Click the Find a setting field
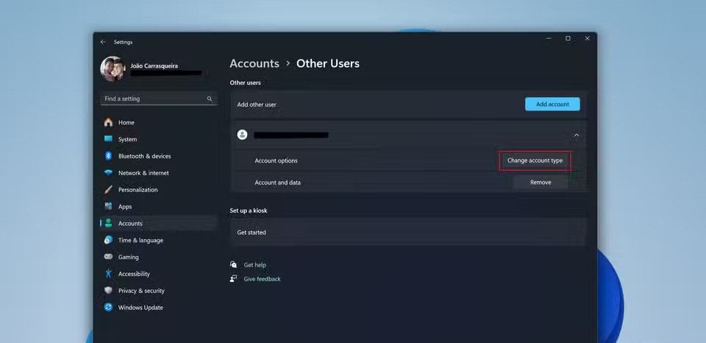This screenshot has height=343, width=706. coord(153,99)
